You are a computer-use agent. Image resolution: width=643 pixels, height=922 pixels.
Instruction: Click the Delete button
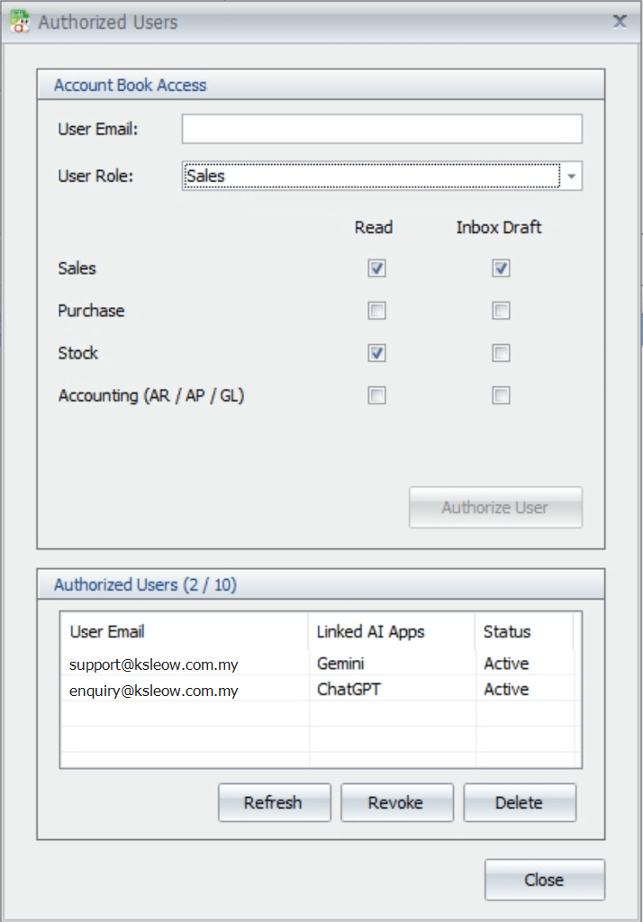coord(520,802)
